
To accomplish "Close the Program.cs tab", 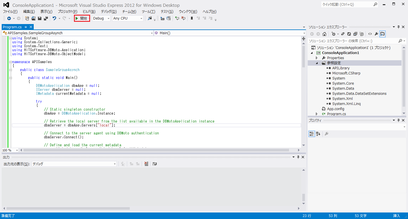I will pos(31,27).
